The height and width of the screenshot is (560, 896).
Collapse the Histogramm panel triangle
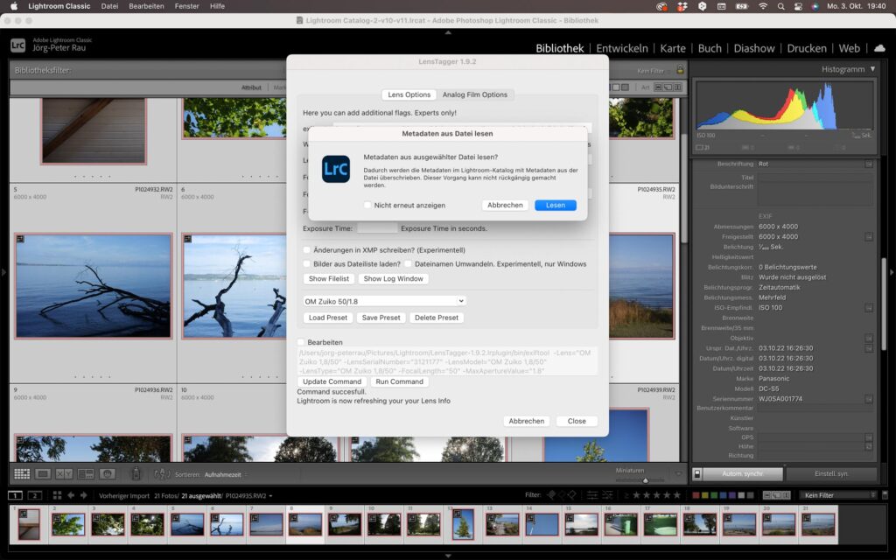[x=872, y=69]
